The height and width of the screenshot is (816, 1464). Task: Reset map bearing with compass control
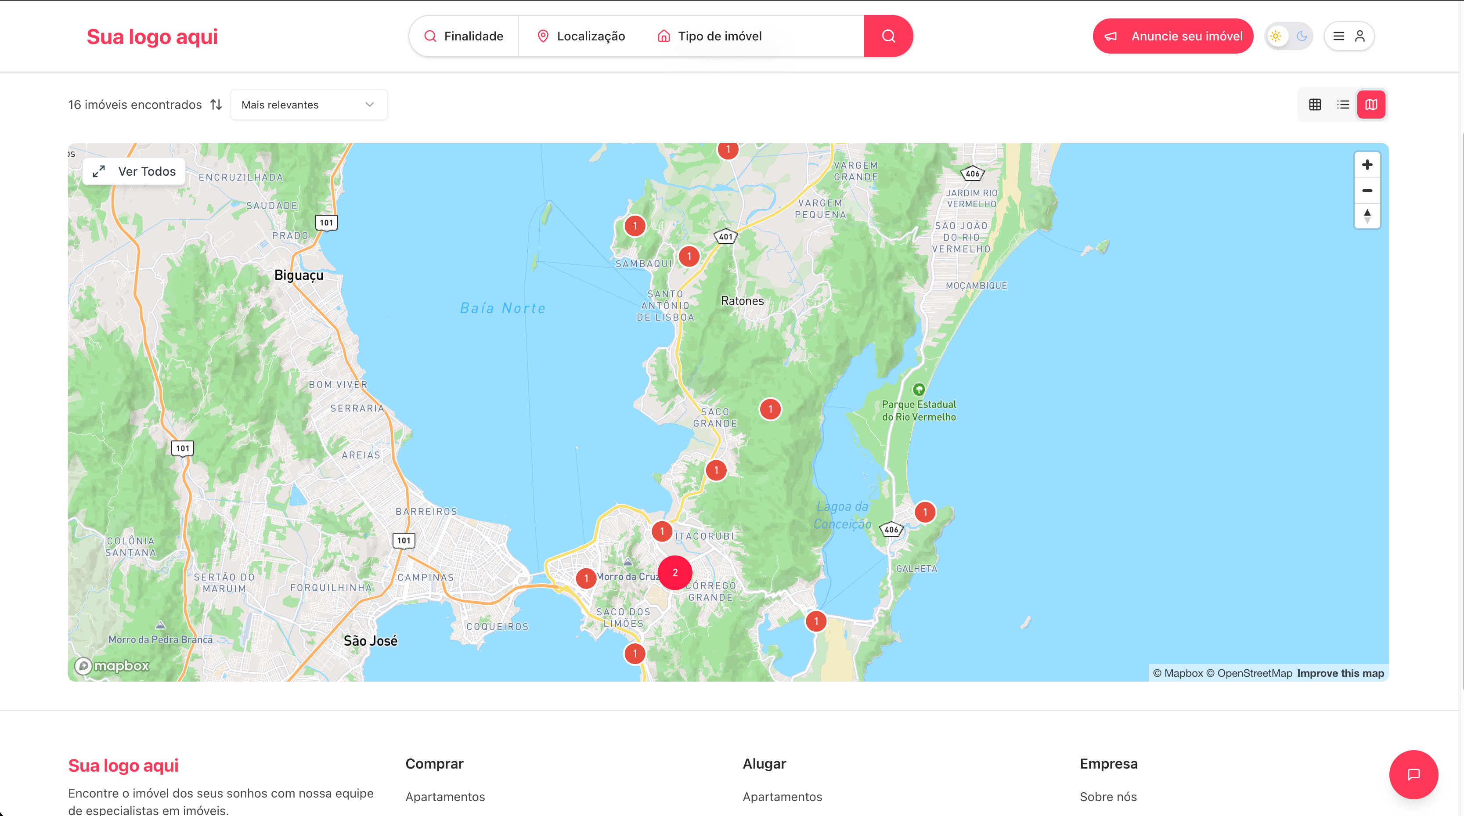point(1367,216)
